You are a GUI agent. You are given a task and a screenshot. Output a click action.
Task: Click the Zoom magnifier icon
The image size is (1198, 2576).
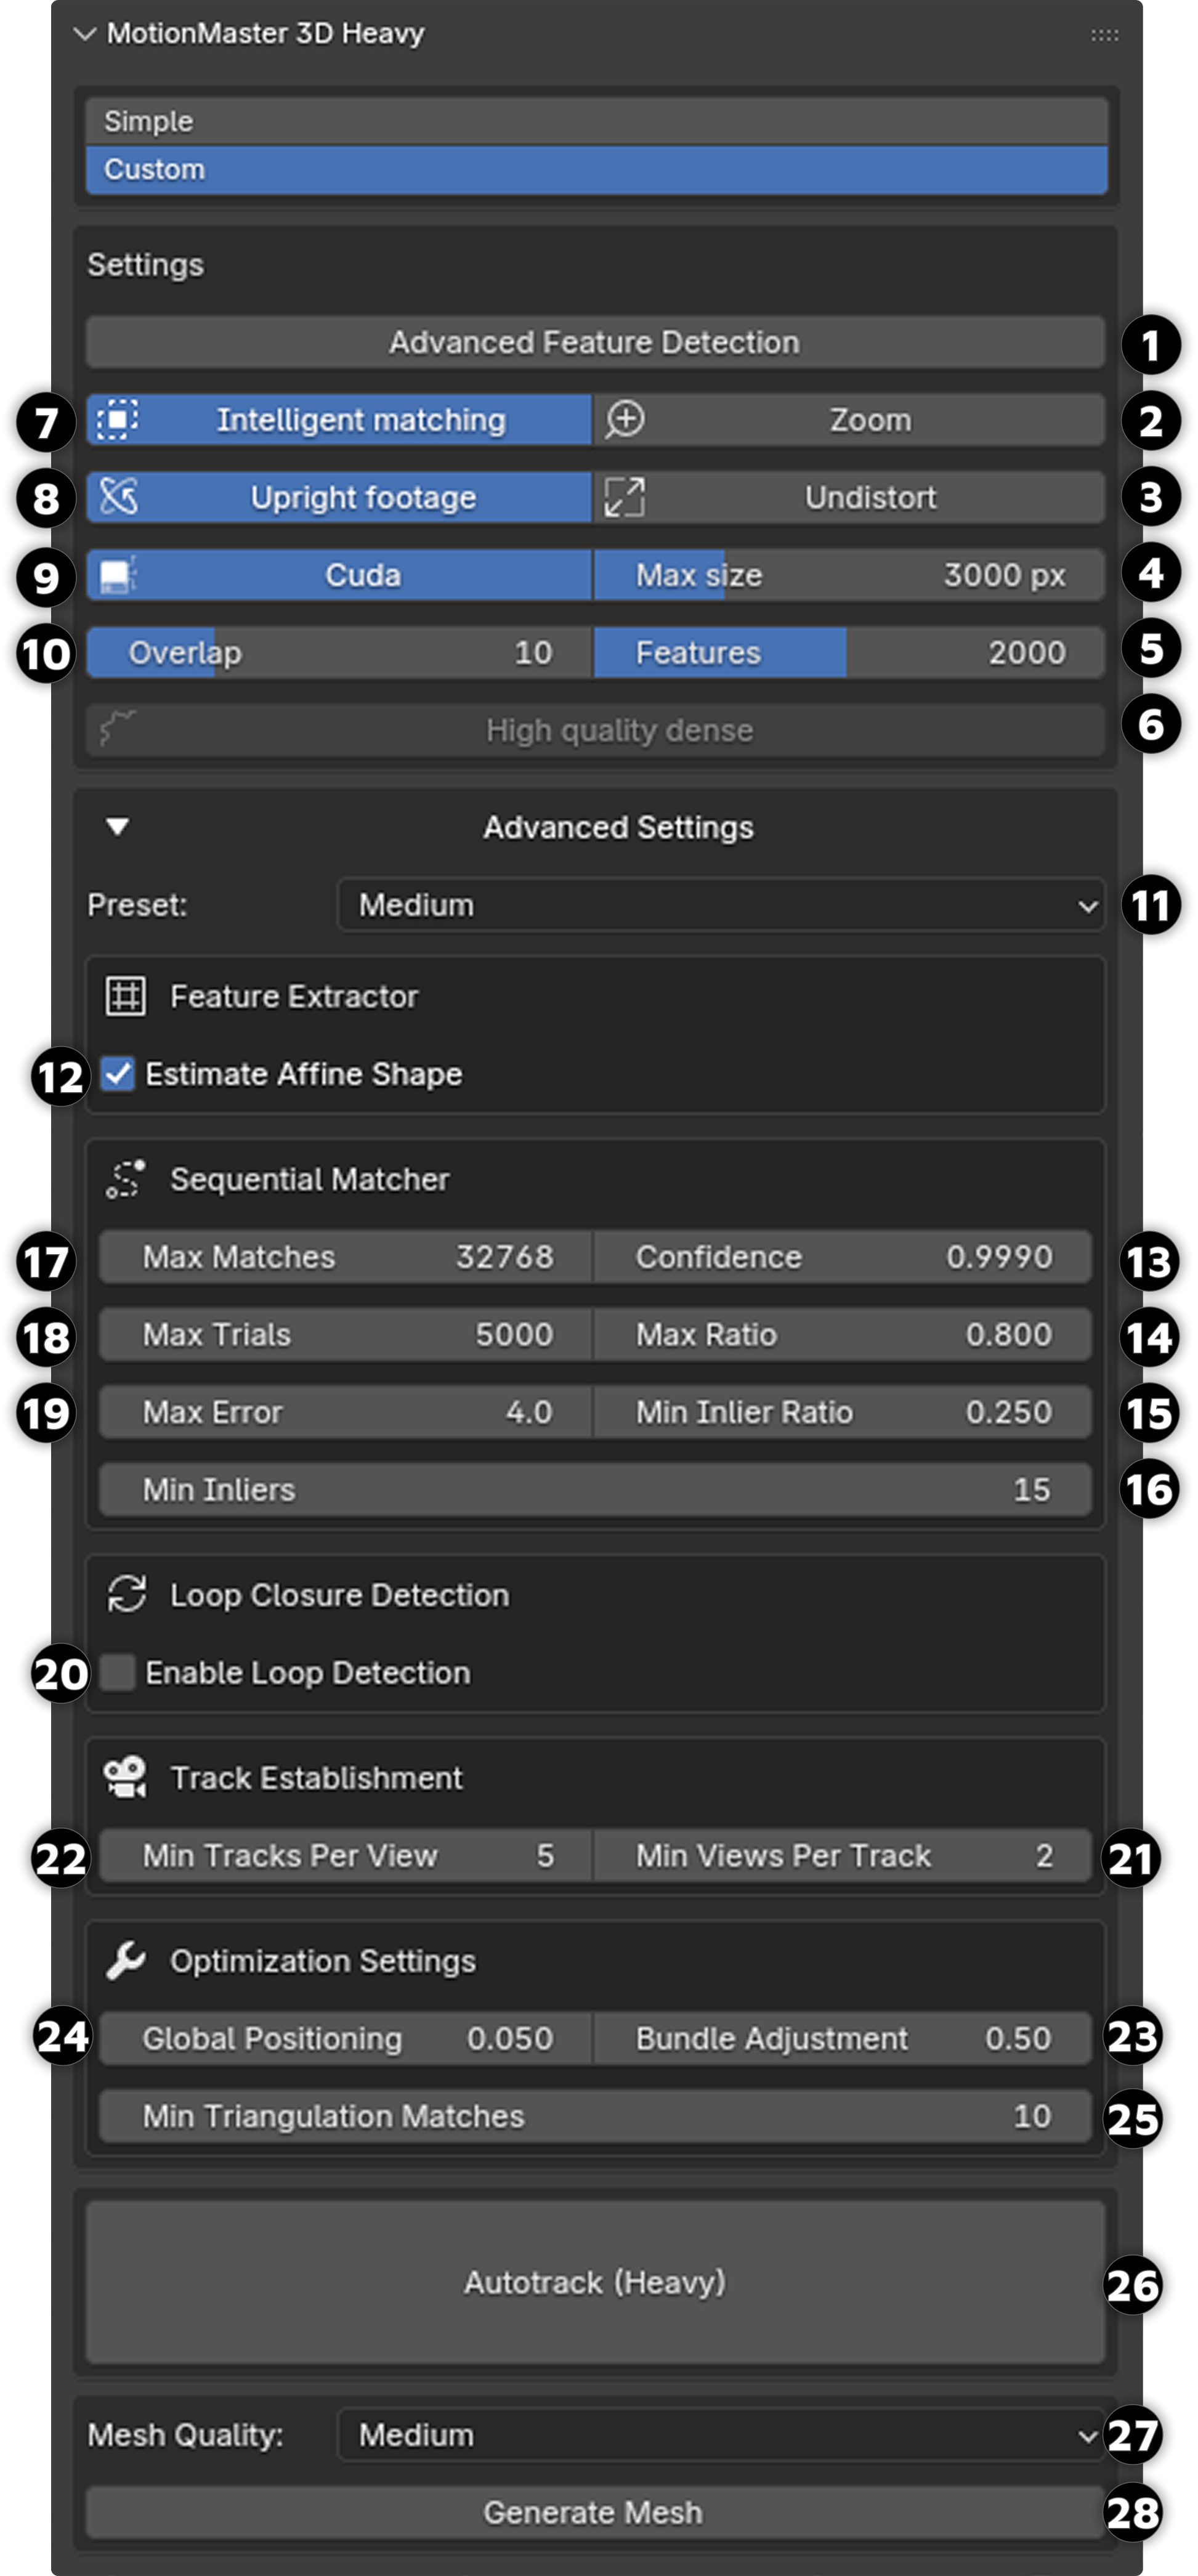pos(625,419)
